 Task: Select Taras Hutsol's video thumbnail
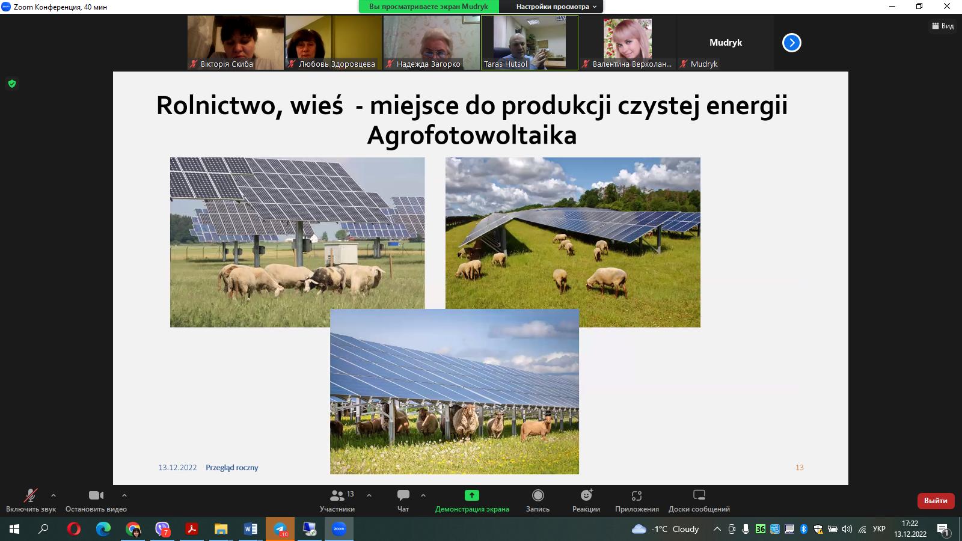pos(530,43)
